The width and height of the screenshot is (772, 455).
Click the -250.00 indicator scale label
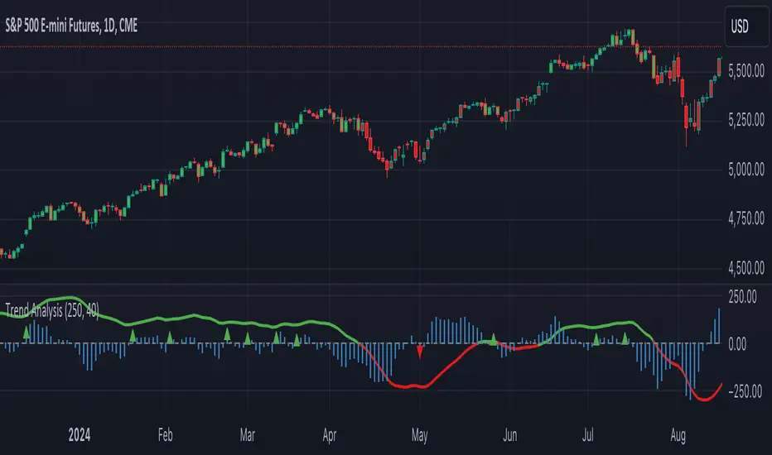[745, 390]
